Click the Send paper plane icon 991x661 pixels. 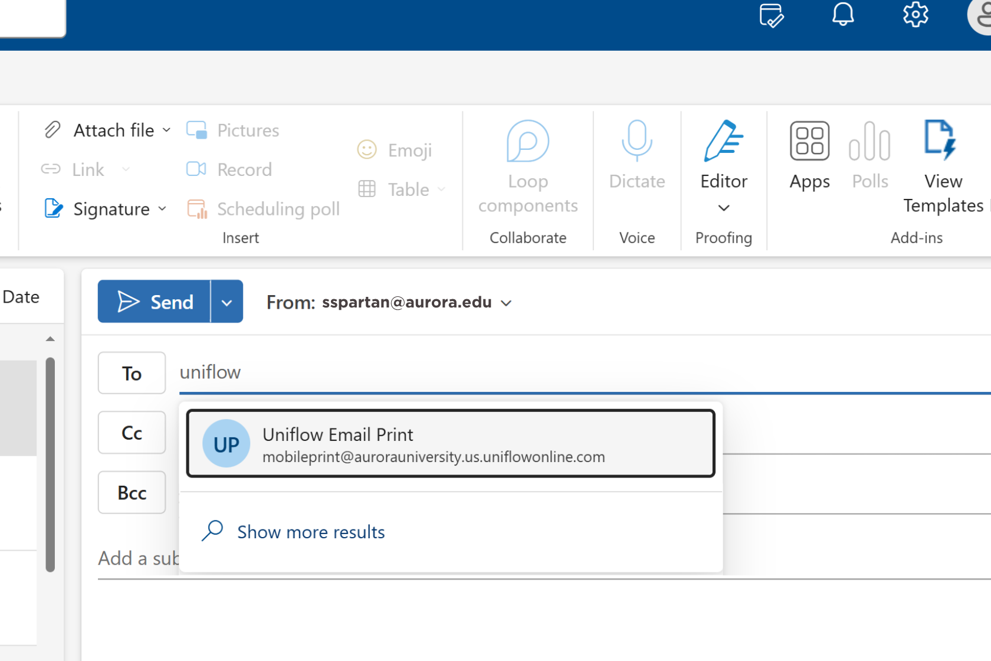click(128, 302)
